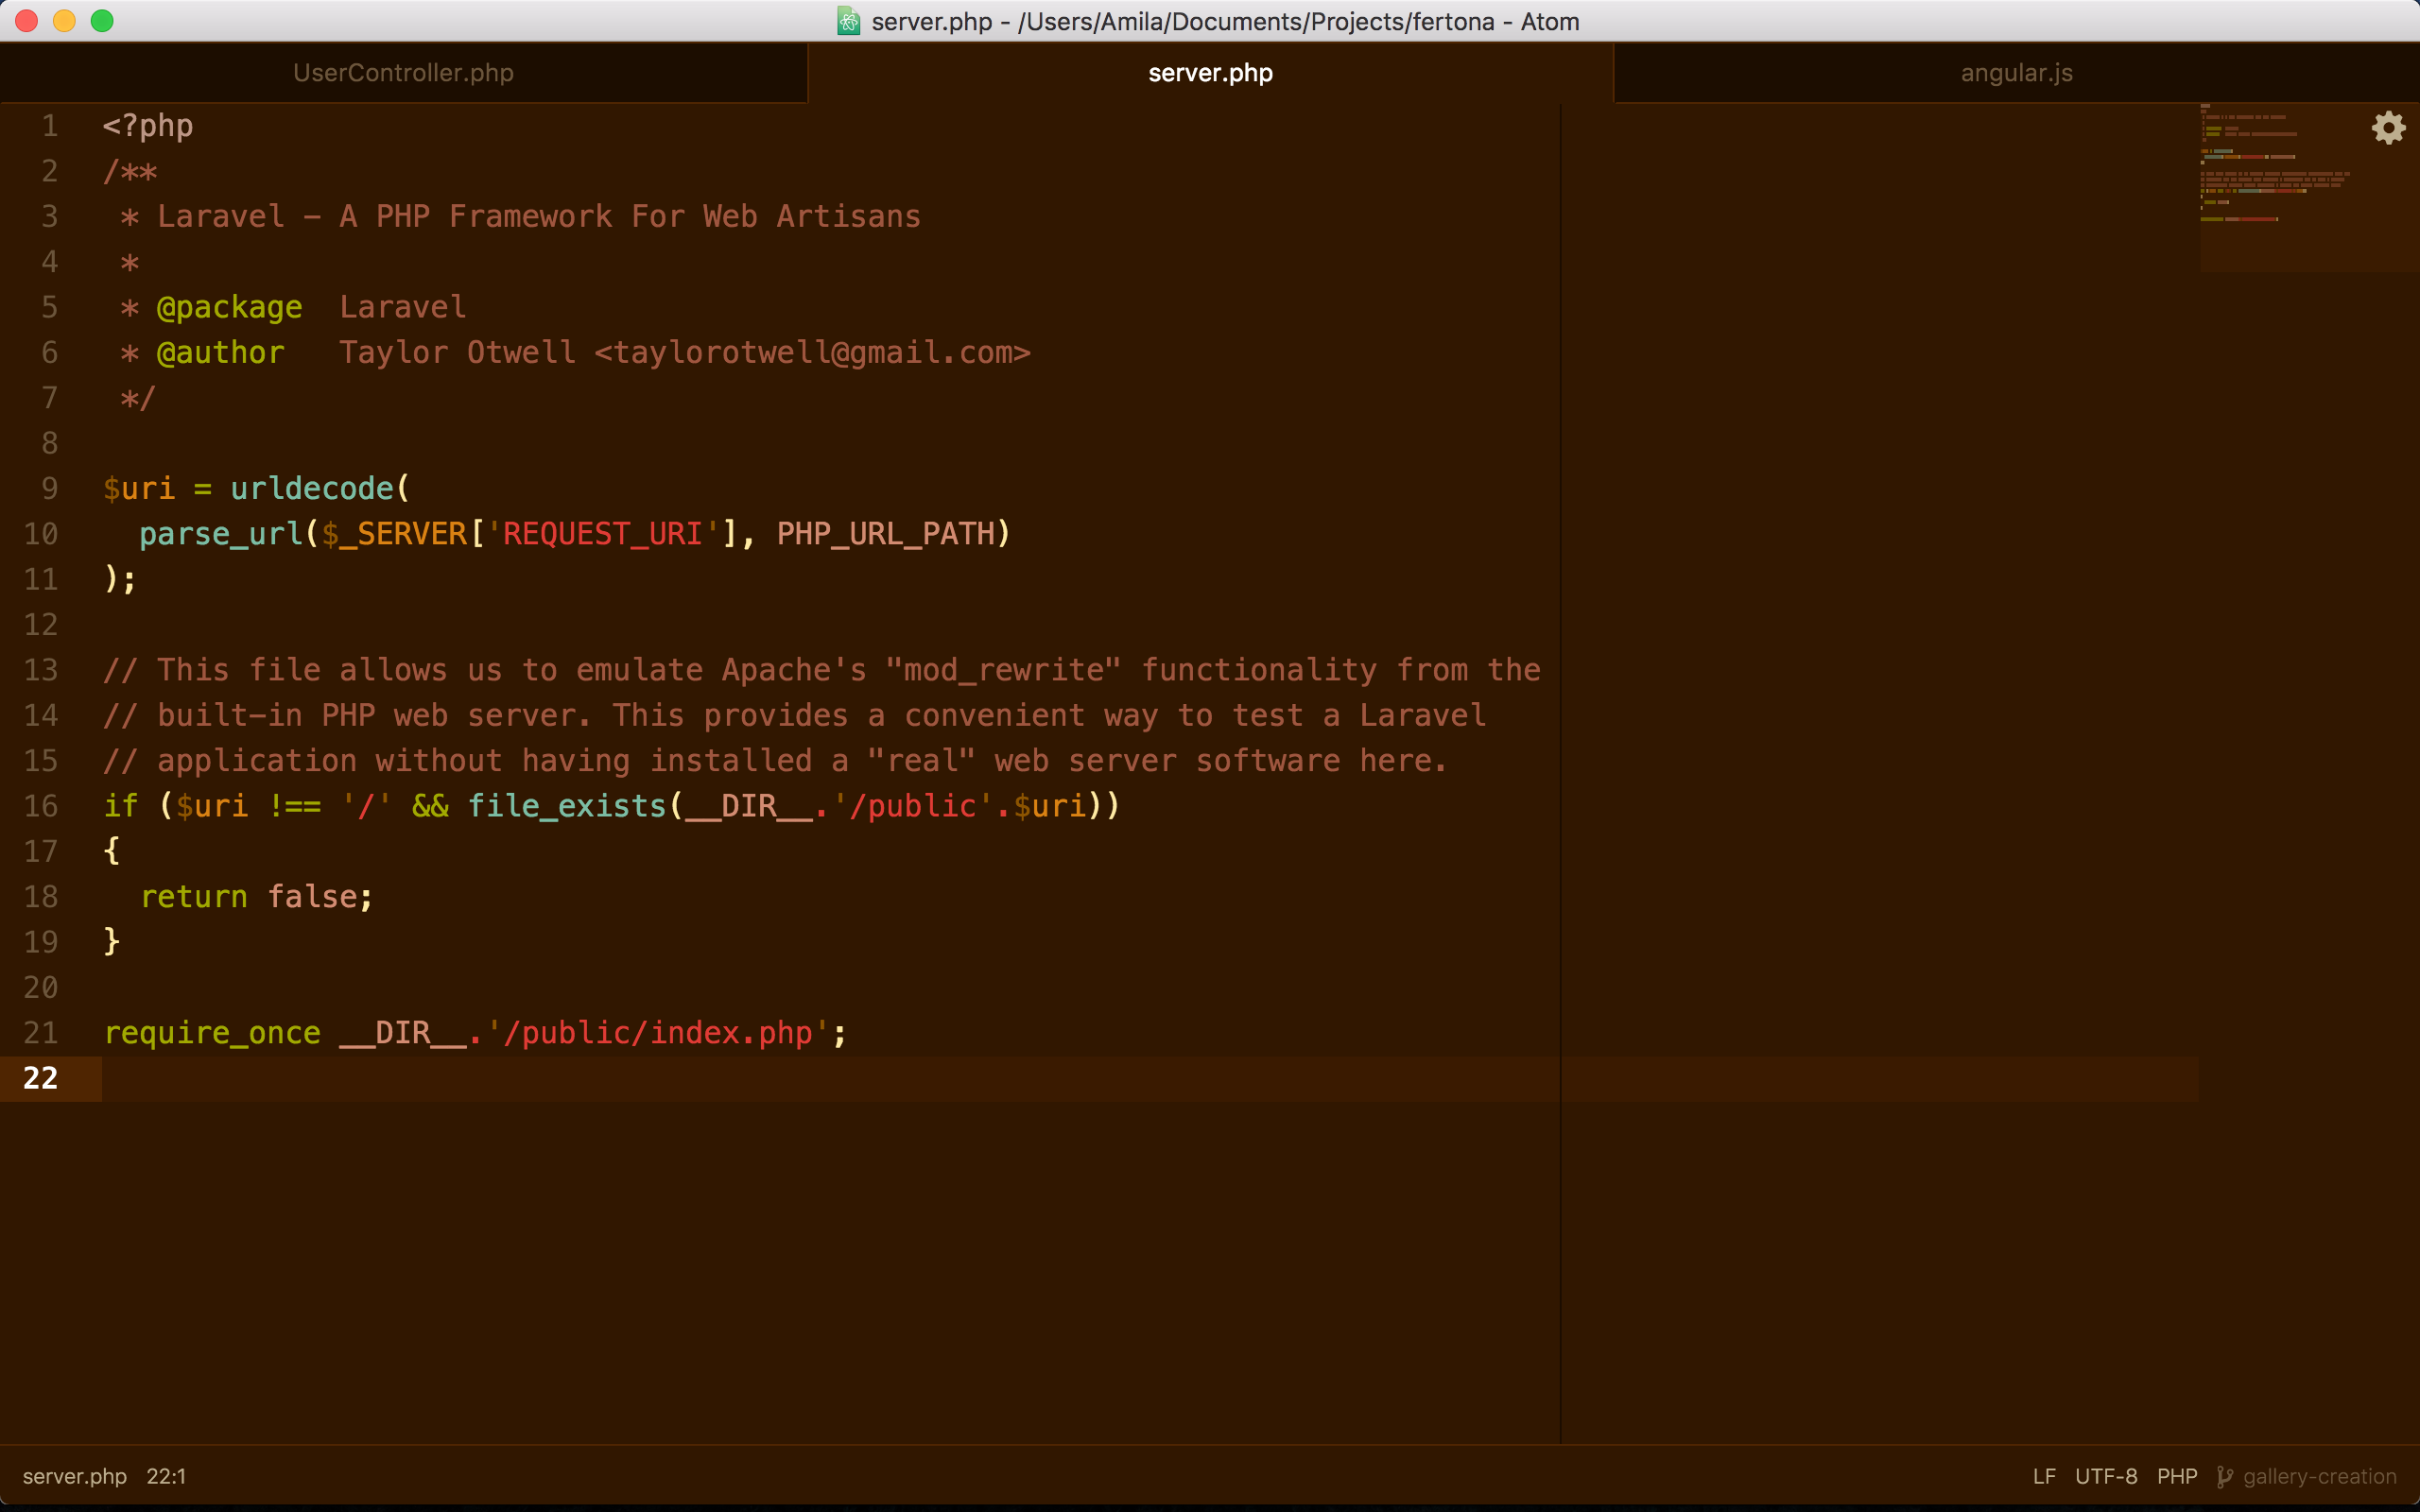
Task: Open the minimap settings gear icon
Action: point(2388,127)
